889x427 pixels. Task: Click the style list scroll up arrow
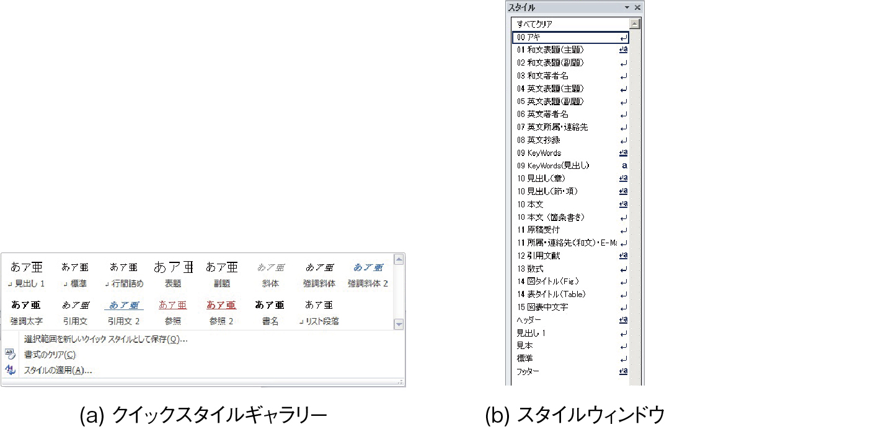[x=634, y=24]
